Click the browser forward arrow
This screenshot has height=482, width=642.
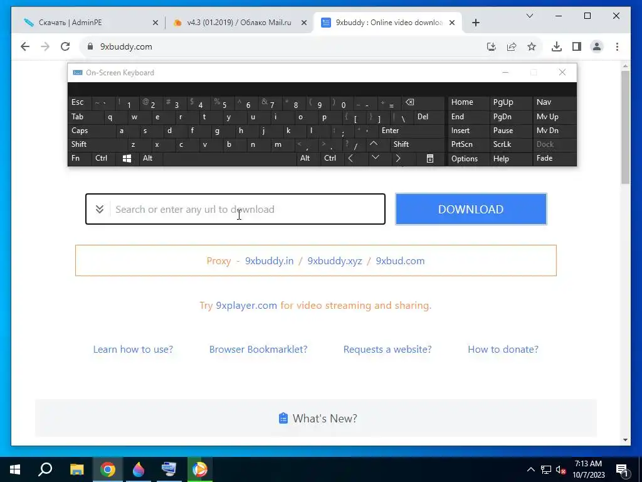[x=45, y=46]
